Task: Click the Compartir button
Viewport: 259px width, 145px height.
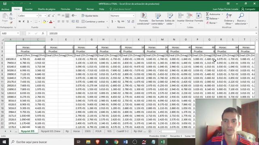Action: [248, 9]
